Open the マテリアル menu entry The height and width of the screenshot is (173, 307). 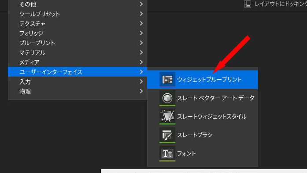click(x=78, y=52)
